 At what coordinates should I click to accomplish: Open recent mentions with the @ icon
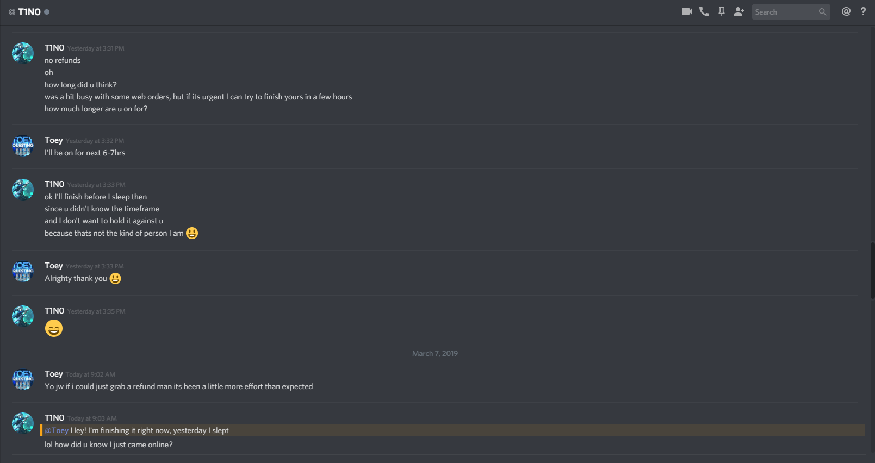coord(846,11)
